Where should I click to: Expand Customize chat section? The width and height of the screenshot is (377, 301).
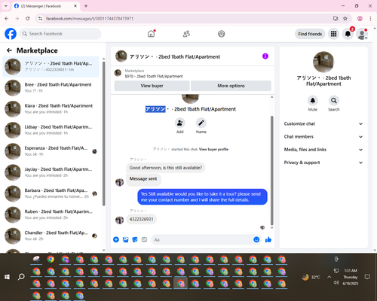point(323,123)
